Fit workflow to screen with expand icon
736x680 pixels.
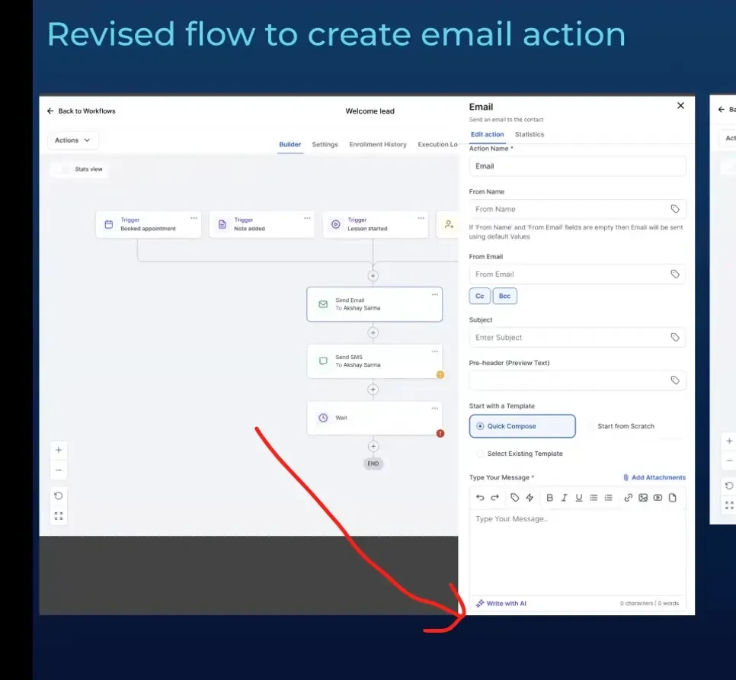59,516
